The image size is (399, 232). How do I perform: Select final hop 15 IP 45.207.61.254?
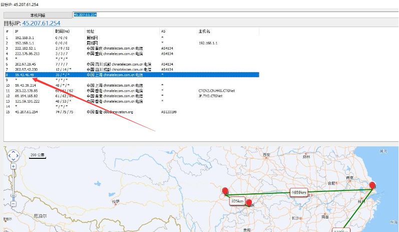26,112
